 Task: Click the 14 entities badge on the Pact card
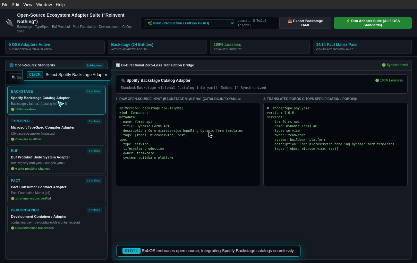pyautogui.click(x=93, y=181)
